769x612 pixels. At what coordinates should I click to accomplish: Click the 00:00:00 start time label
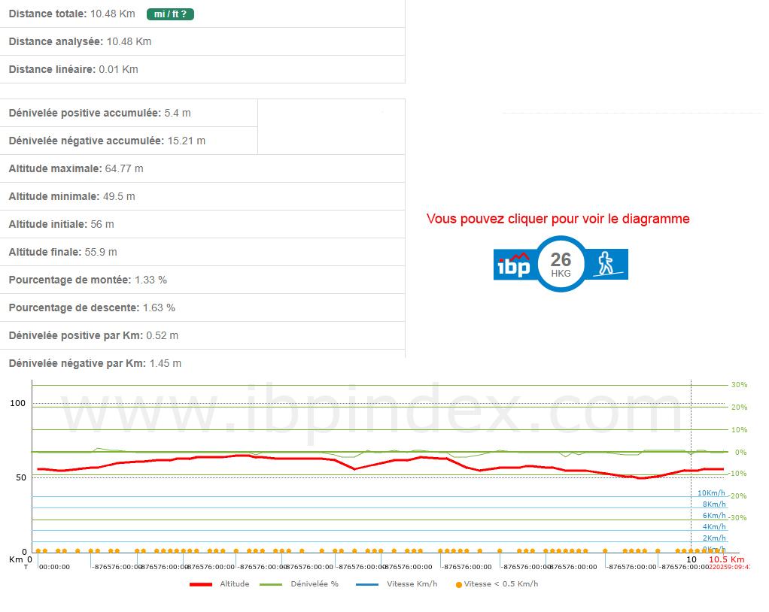tap(54, 567)
